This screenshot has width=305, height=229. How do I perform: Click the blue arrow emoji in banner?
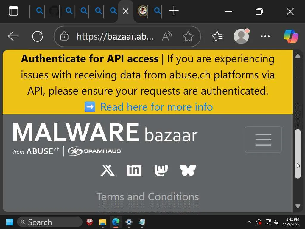pyautogui.click(x=90, y=107)
